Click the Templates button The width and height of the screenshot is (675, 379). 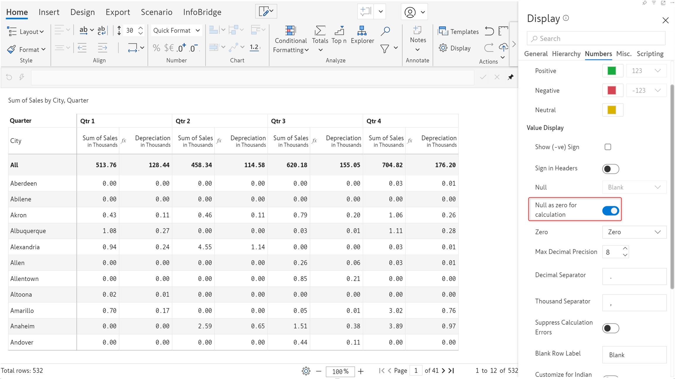click(458, 31)
